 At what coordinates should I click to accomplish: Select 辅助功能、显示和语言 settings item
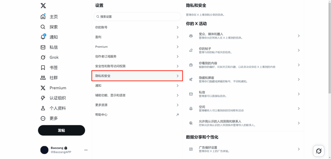click(x=137, y=95)
